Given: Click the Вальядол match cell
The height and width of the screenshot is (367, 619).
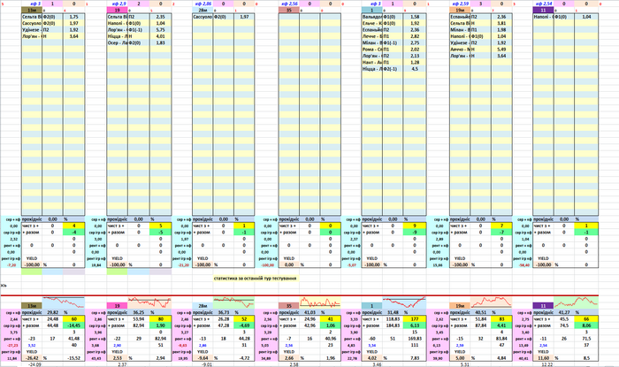Looking at the screenshot, I should coord(372,17).
